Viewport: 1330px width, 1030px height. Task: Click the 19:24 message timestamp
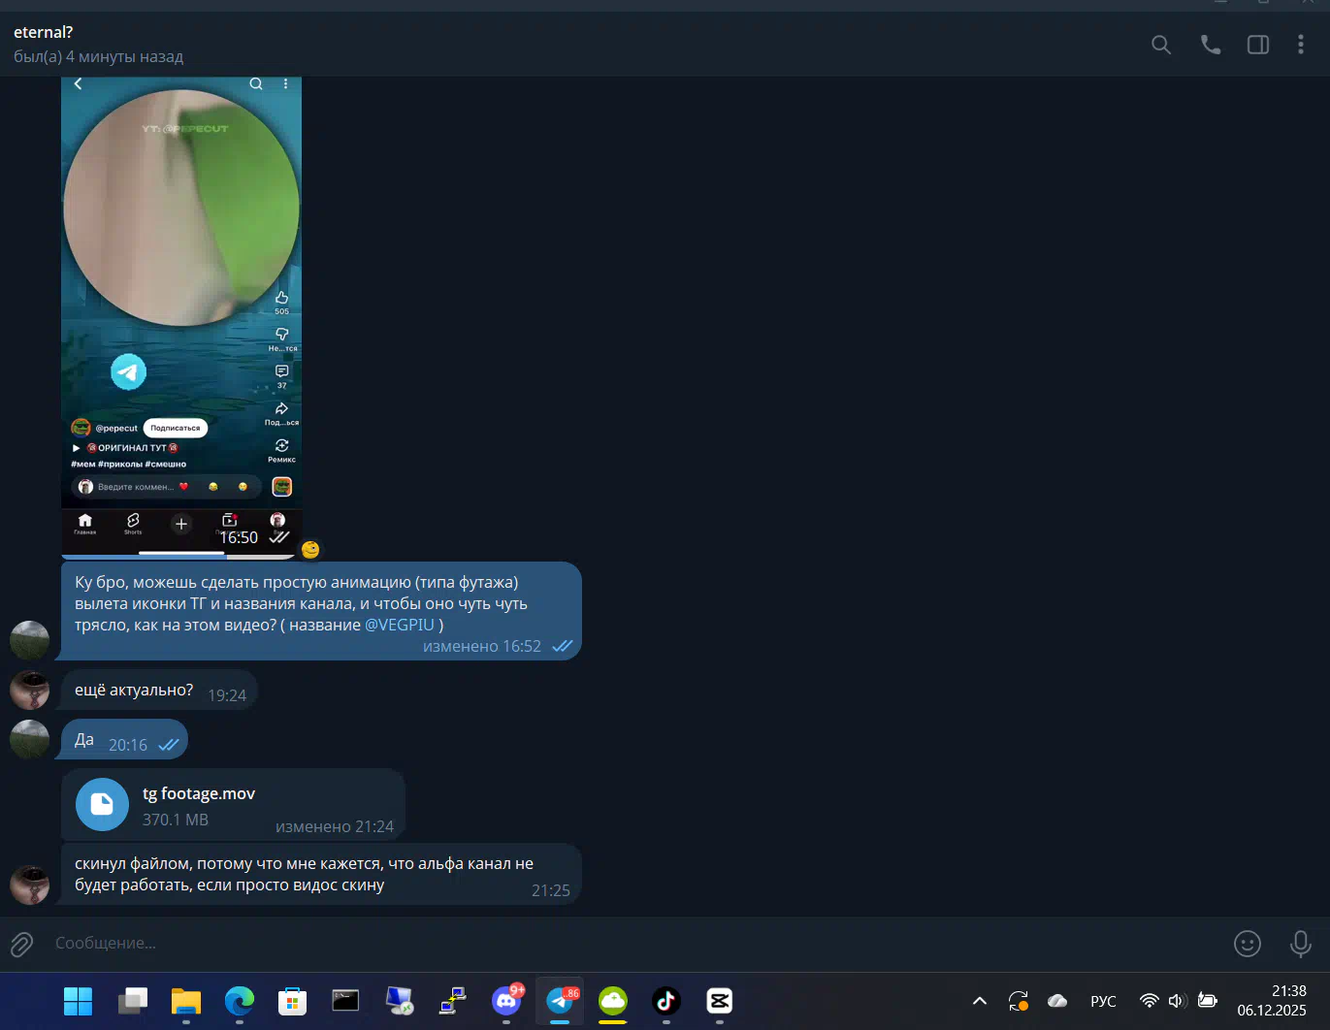227,695
